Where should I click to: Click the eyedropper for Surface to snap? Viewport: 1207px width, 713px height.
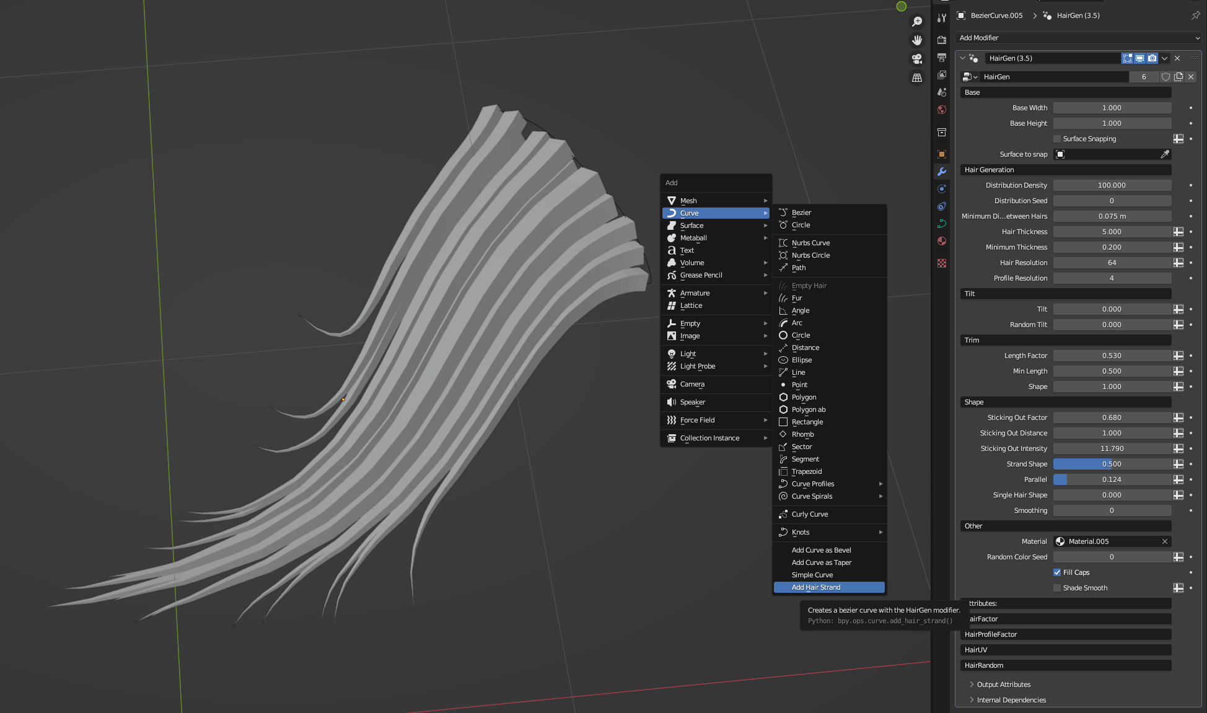1165,154
